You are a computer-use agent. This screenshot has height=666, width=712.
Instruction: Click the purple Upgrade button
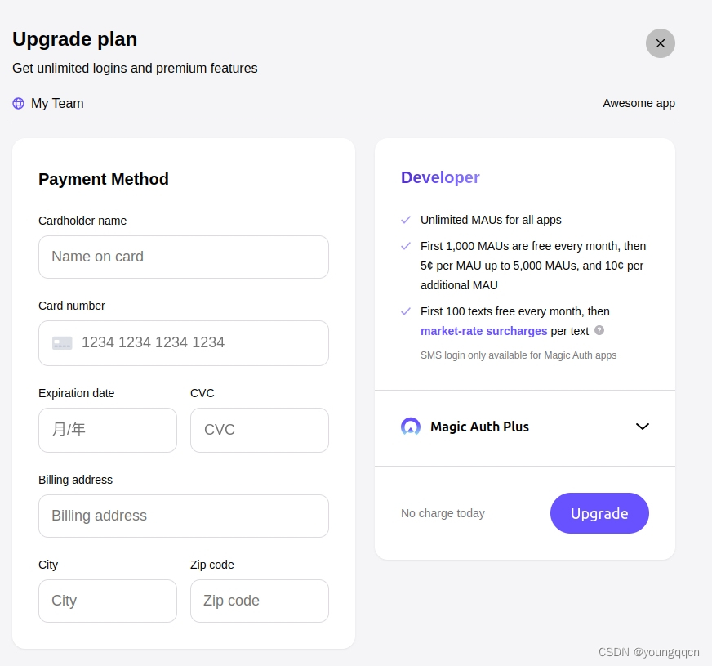click(x=599, y=513)
